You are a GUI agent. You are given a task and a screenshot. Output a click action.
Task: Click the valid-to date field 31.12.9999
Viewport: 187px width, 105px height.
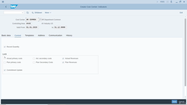[x=60, y=27]
